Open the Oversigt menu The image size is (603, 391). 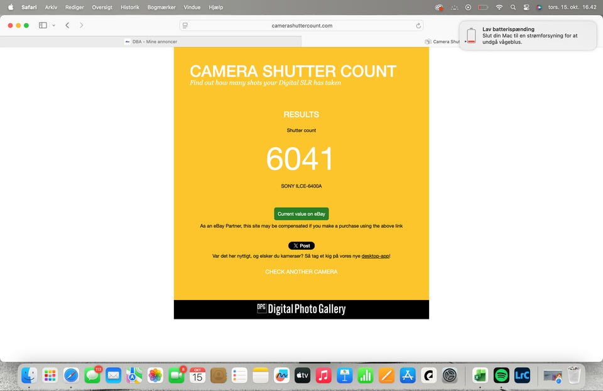point(102,8)
